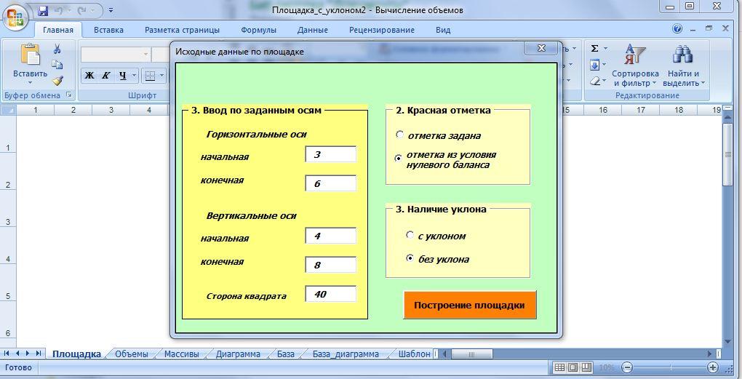742x379 pixels.
Task: Expand the borders dropdown arrow
Action: [x=161, y=76]
